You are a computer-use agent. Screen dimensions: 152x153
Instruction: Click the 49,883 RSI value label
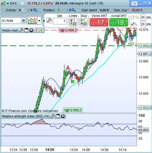[143, 130]
